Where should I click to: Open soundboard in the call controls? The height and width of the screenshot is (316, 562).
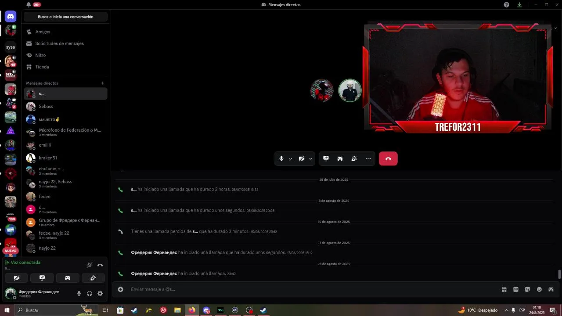click(x=354, y=158)
